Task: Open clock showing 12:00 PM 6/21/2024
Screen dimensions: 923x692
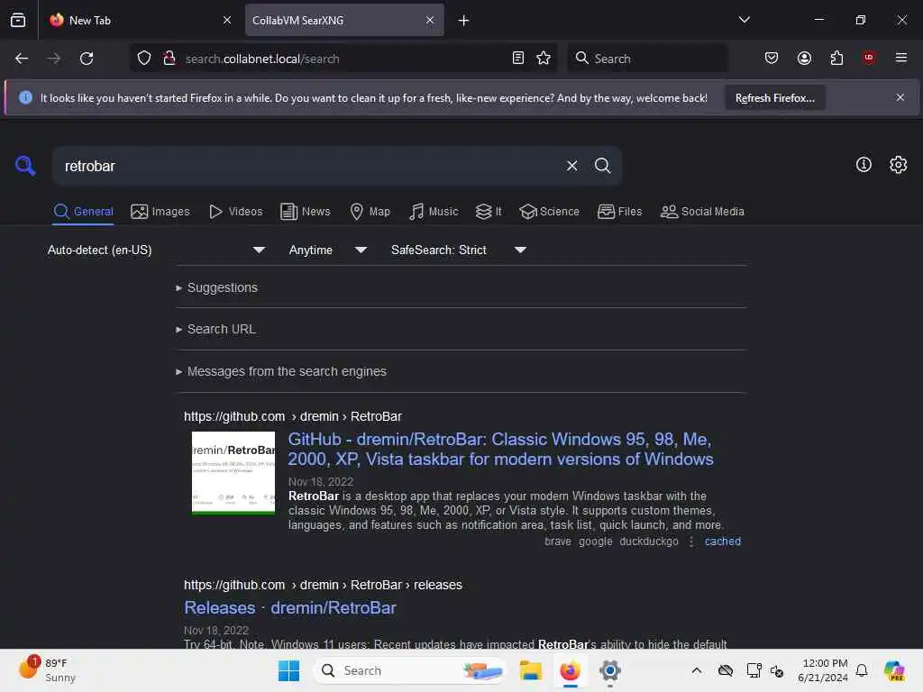Action: 823,670
